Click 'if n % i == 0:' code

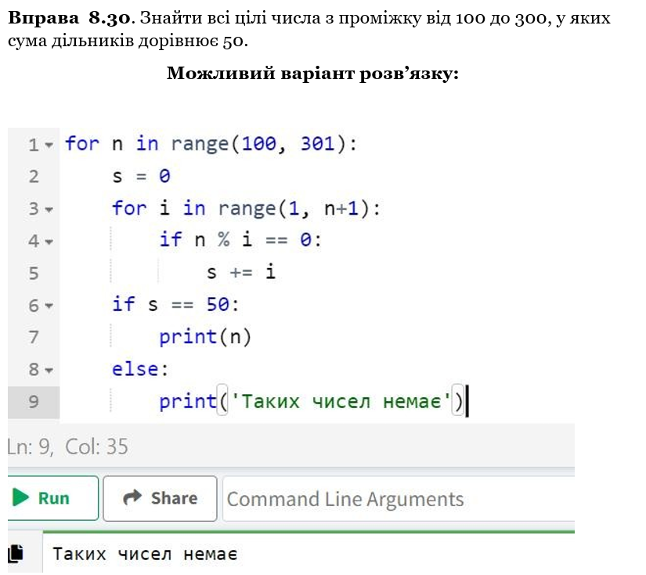pos(240,240)
